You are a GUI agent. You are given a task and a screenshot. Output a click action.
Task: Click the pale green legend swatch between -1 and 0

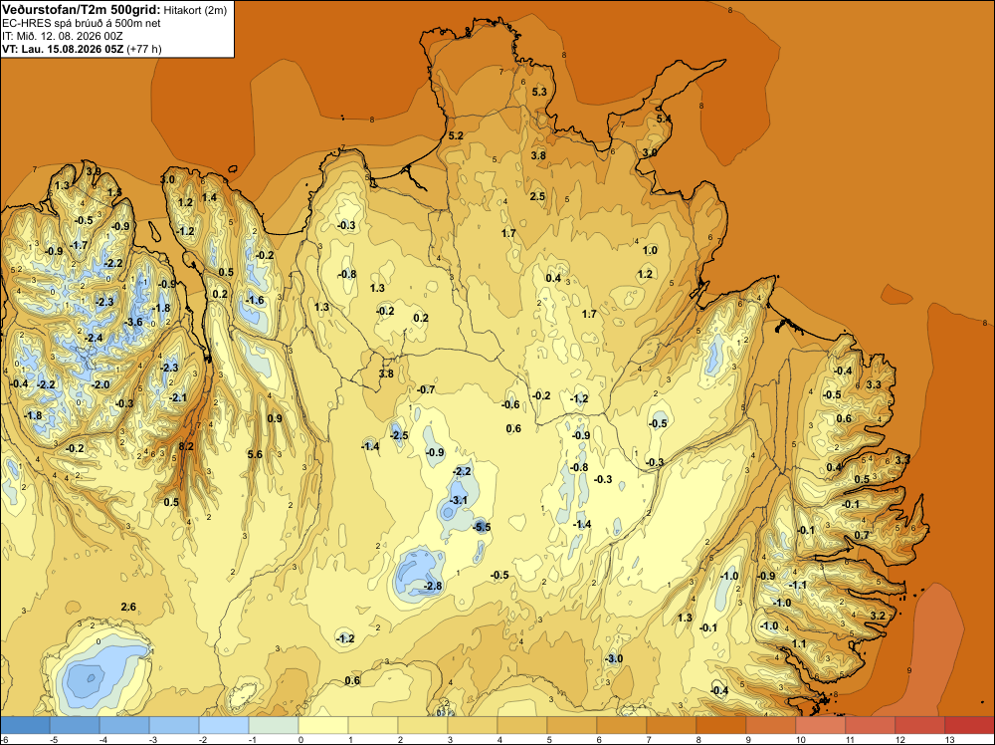click(274, 725)
